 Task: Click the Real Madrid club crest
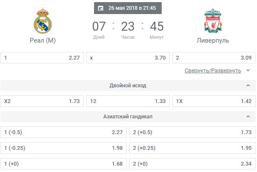(43, 21)
